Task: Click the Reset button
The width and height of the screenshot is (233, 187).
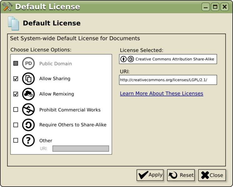Action: pyautogui.click(x=181, y=175)
